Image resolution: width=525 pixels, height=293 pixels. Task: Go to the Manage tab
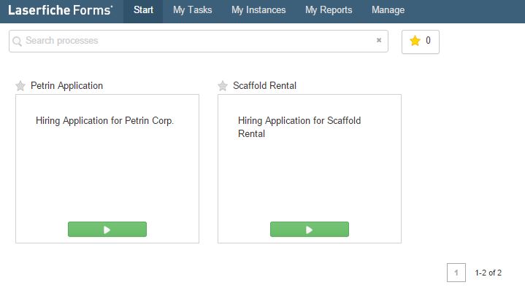pyautogui.click(x=388, y=10)
